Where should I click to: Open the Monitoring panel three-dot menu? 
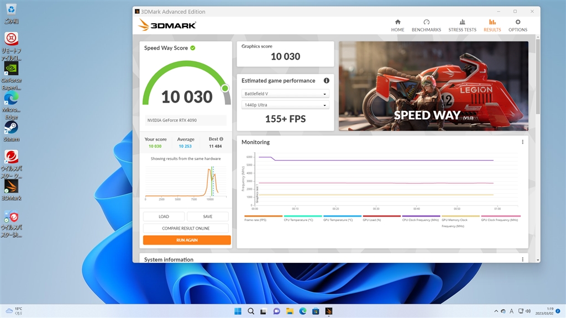click(x=522, y=142)
